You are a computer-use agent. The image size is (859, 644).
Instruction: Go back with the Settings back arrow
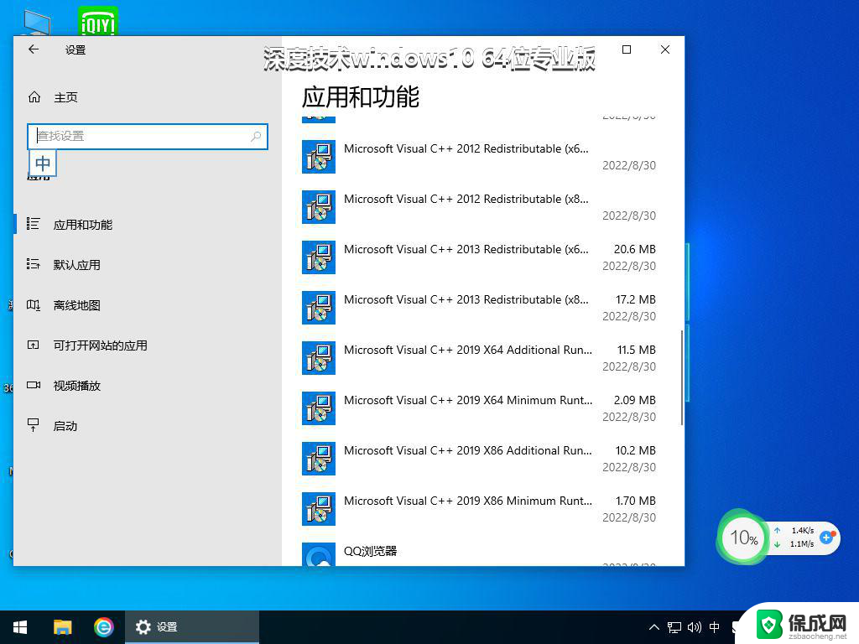pyautogui.click(x=34, y=49)
